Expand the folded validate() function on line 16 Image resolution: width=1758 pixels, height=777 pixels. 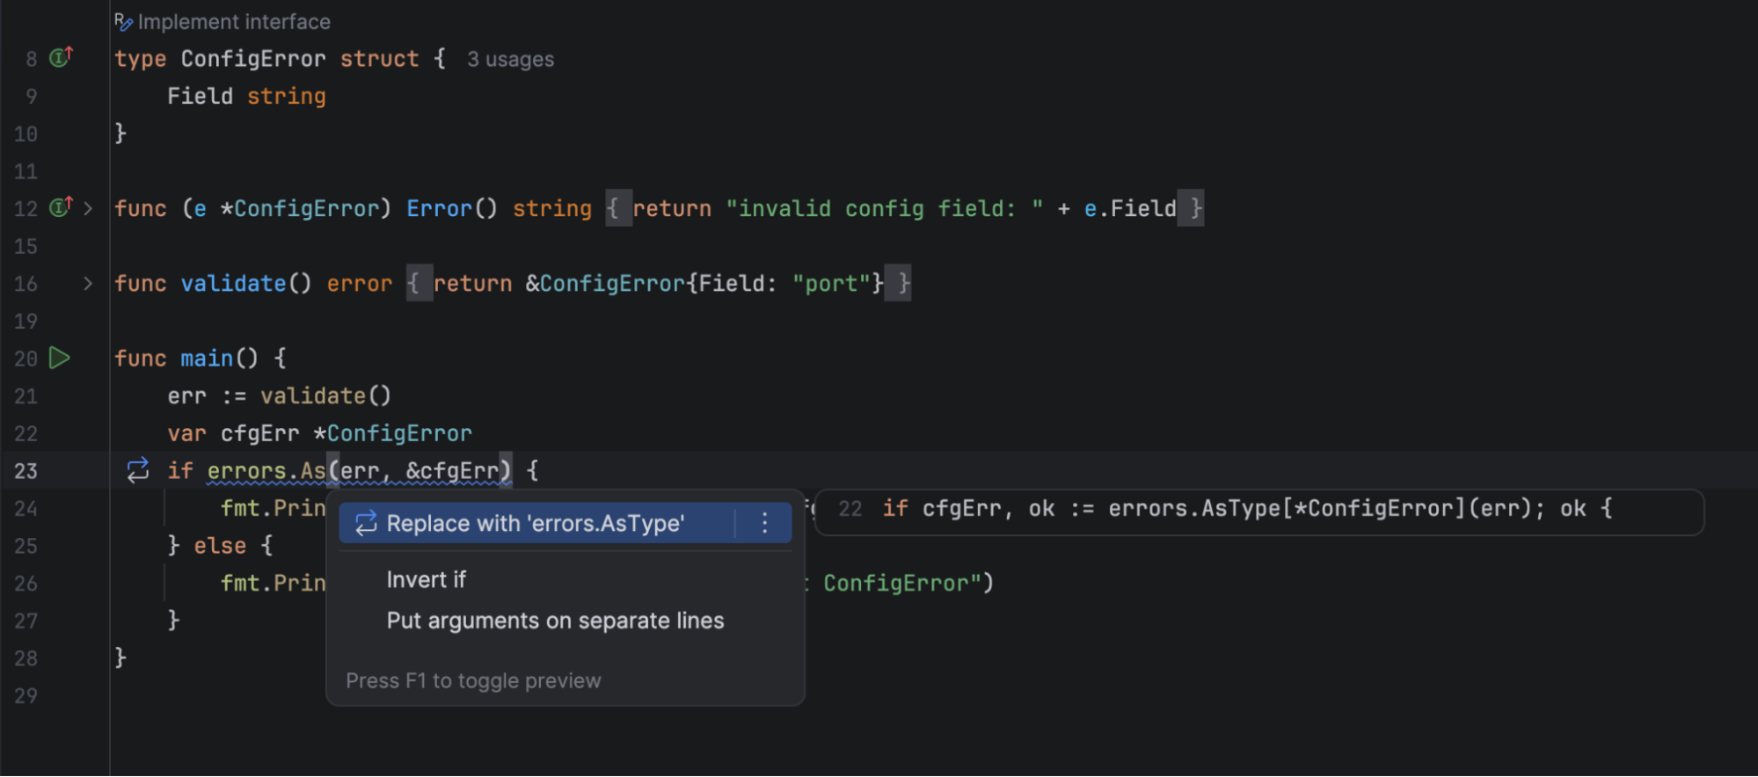click(88, 283)
